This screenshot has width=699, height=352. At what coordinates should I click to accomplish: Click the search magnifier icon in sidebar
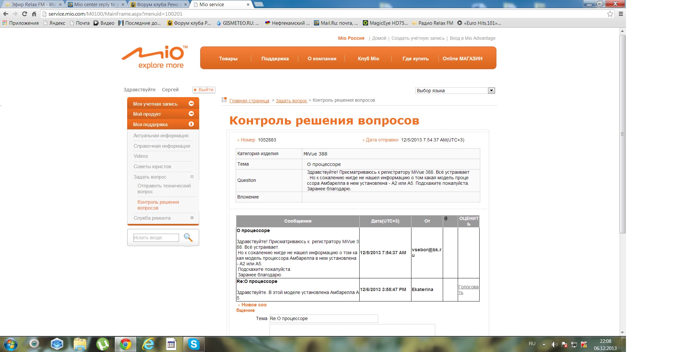pyautogui.click(x=188, y=237)
